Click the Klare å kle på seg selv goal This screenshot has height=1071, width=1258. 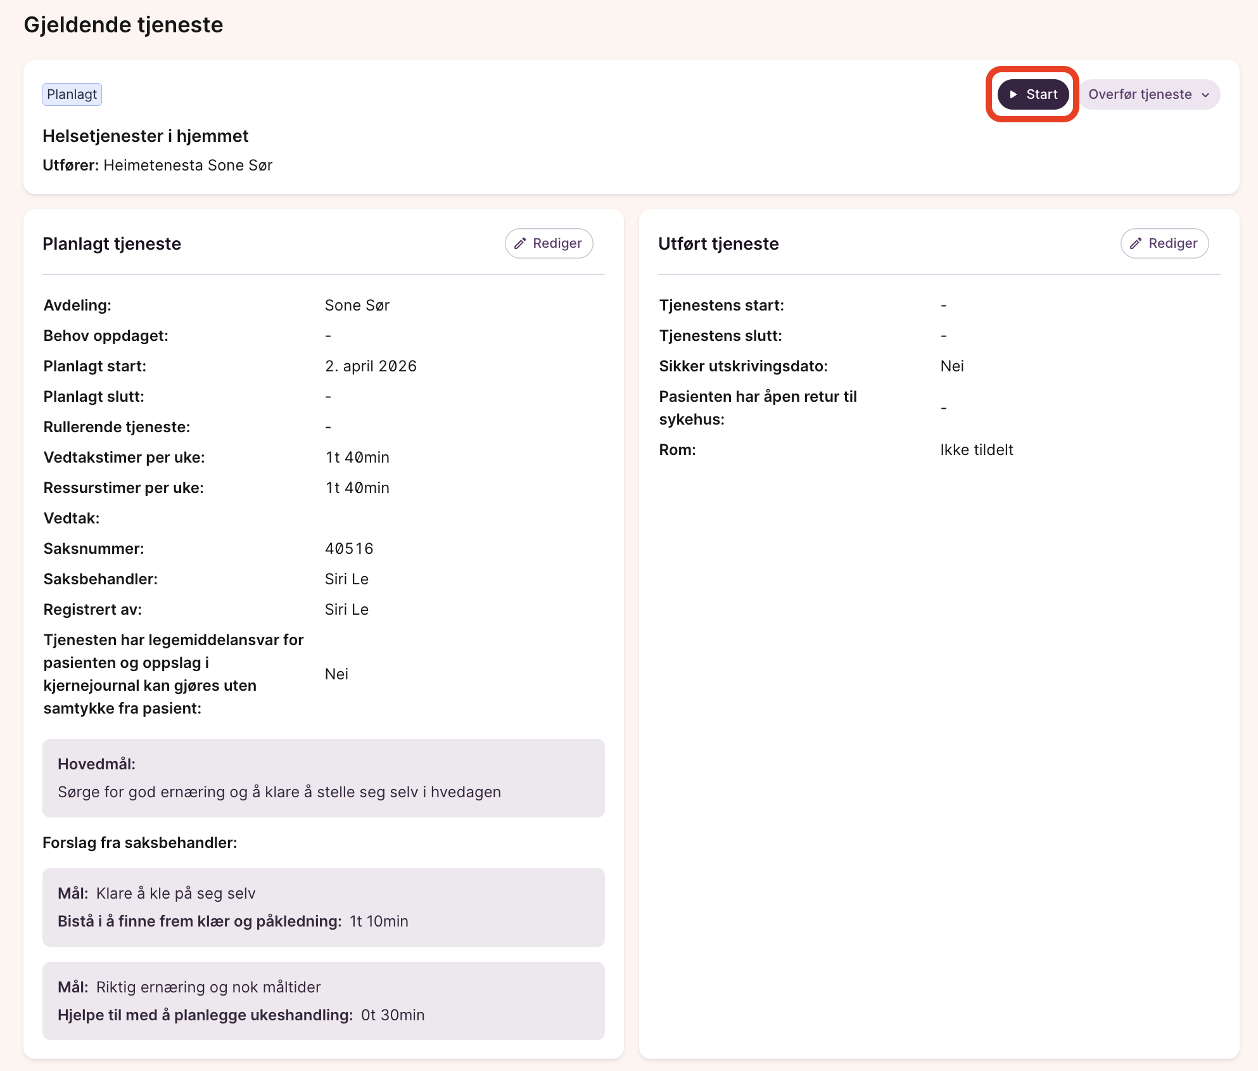[175, 893]
